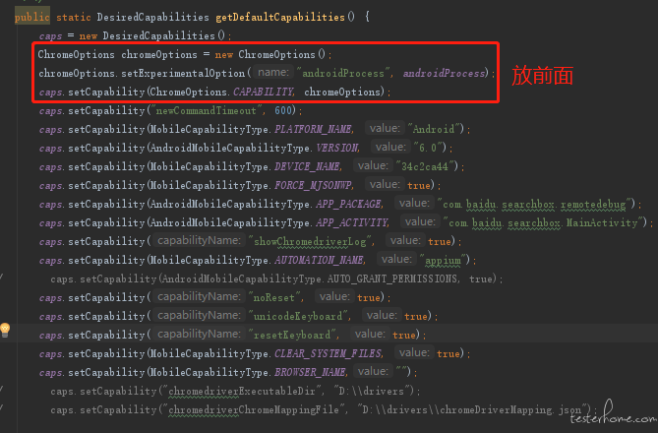Click the "showChromedriverLog" string
658x433 pixels.
click(310, 241)
